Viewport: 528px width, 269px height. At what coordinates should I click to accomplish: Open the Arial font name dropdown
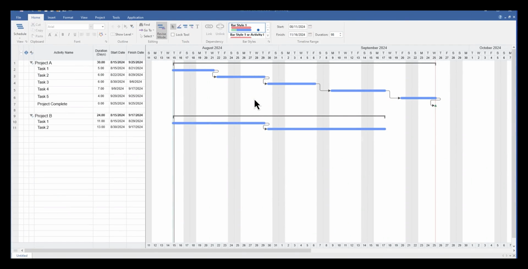91,26
